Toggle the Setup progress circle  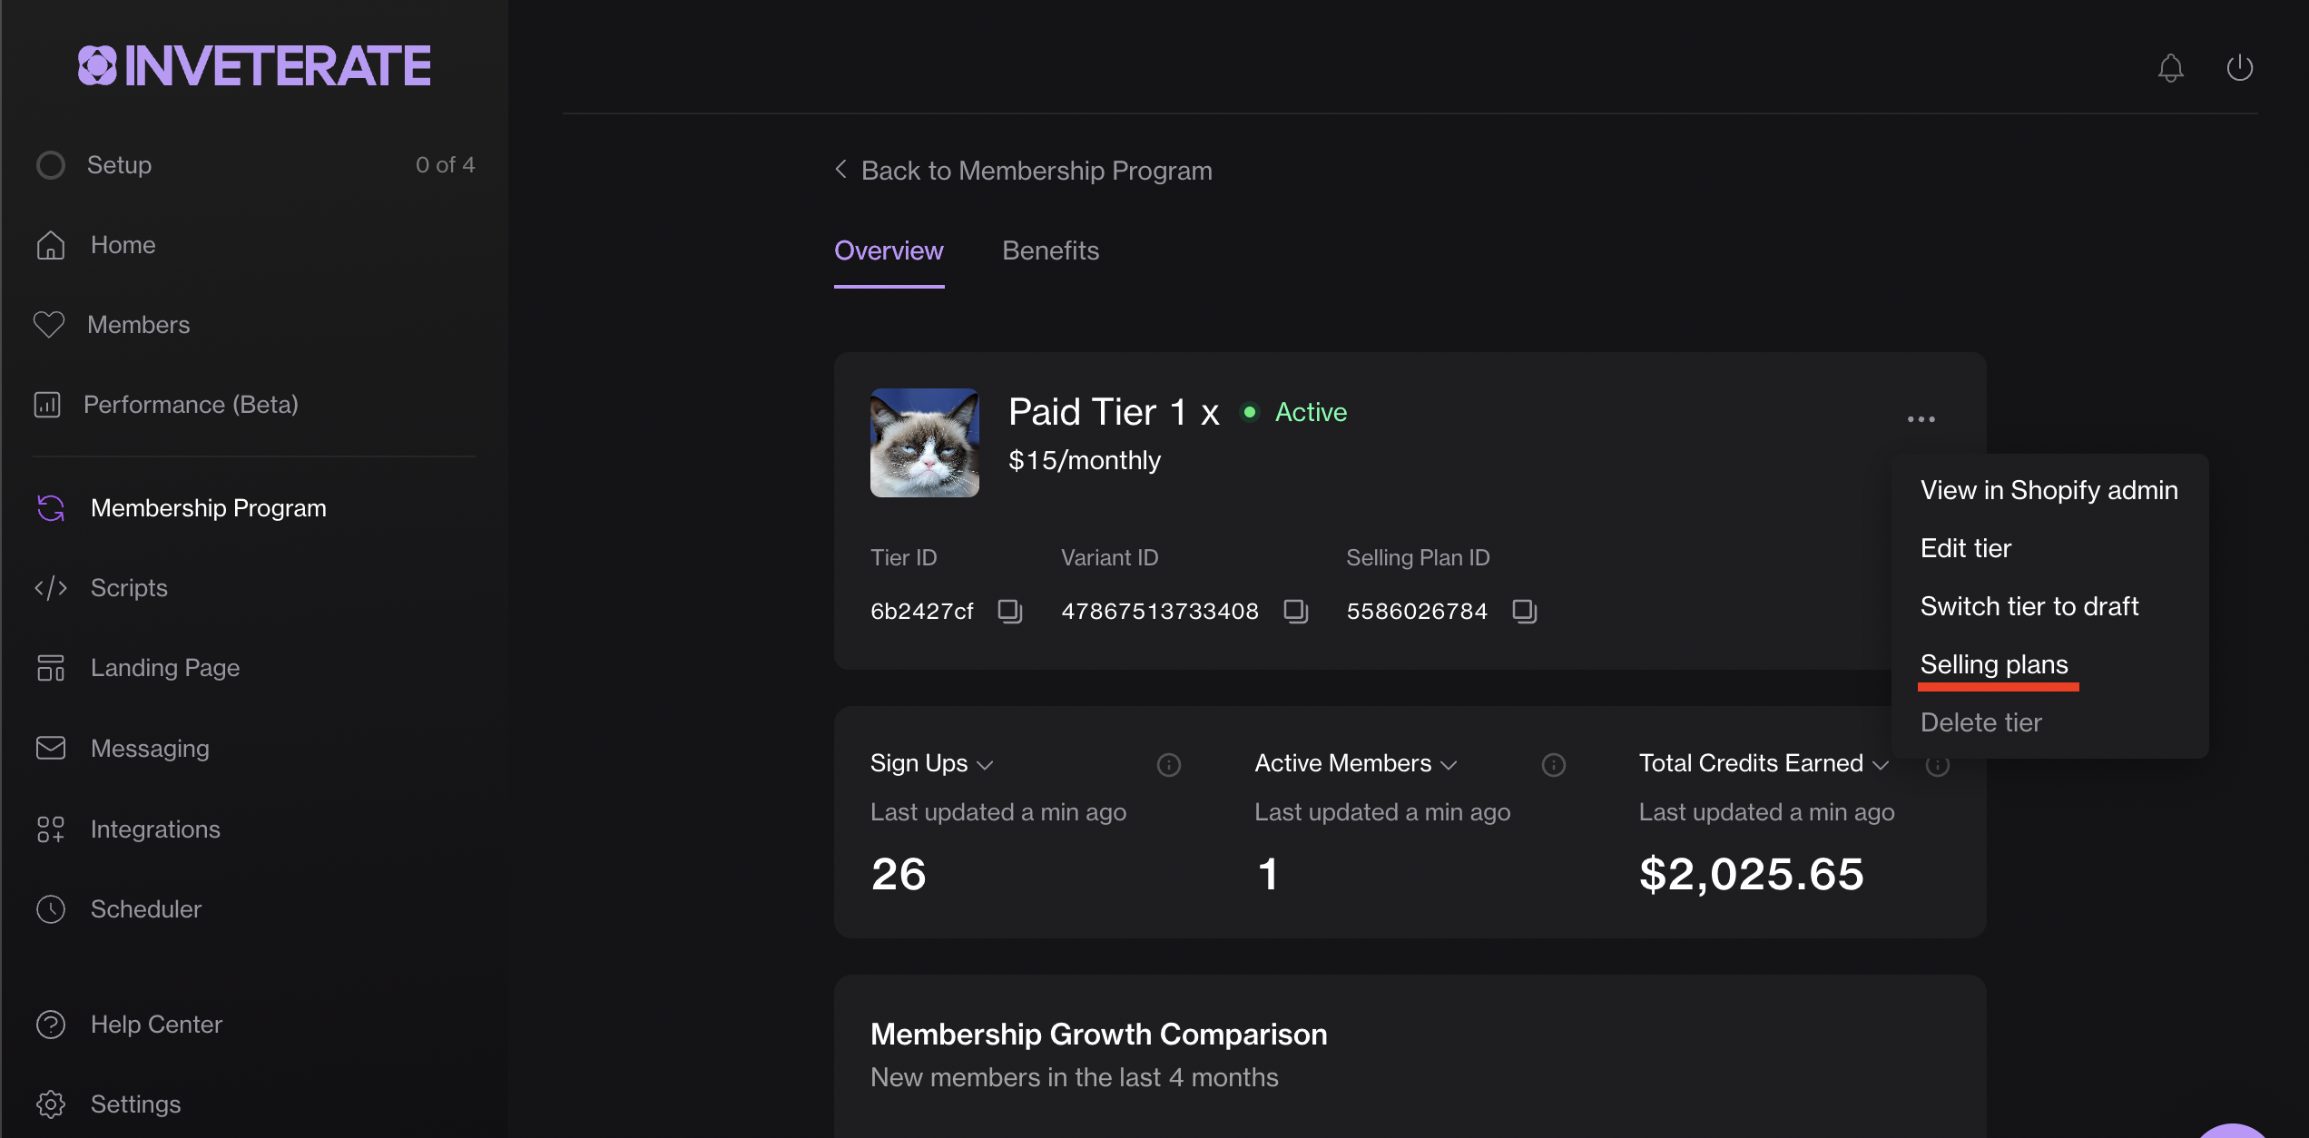[51, 165]
